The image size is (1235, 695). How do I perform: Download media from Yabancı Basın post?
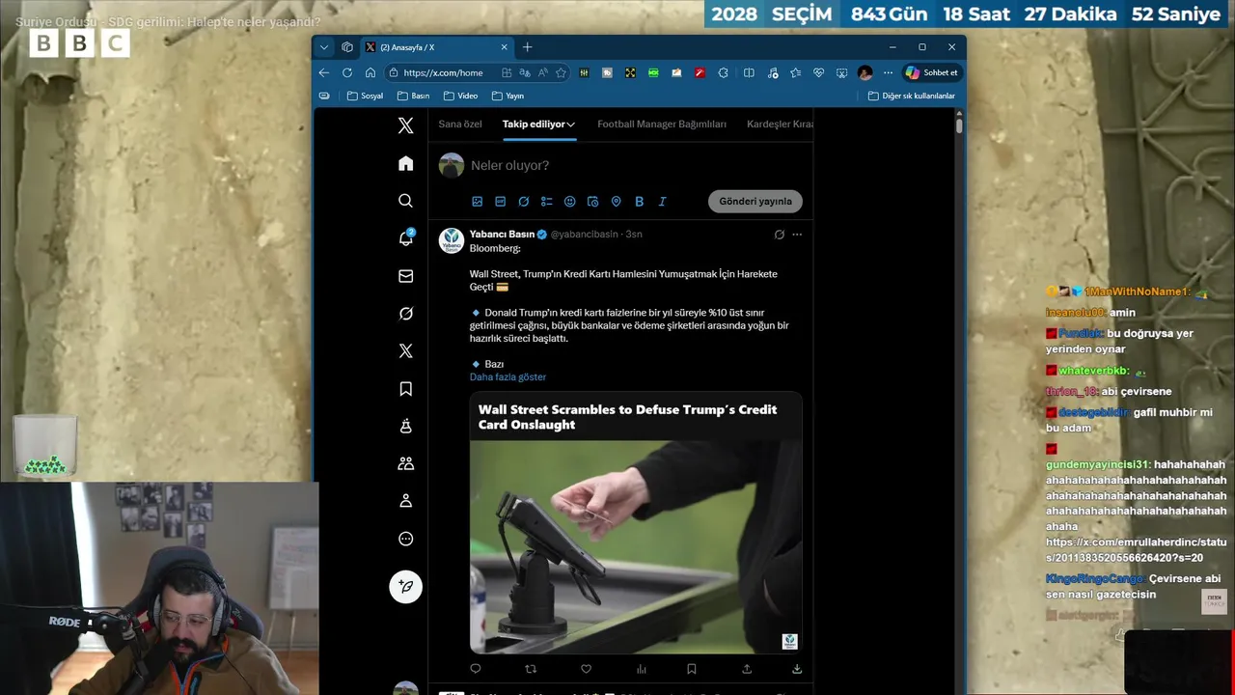[x=796, y=668]
